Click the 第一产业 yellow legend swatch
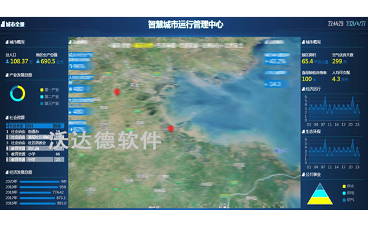Viewport: 368px width, 232px height. (x=42, y=90)
